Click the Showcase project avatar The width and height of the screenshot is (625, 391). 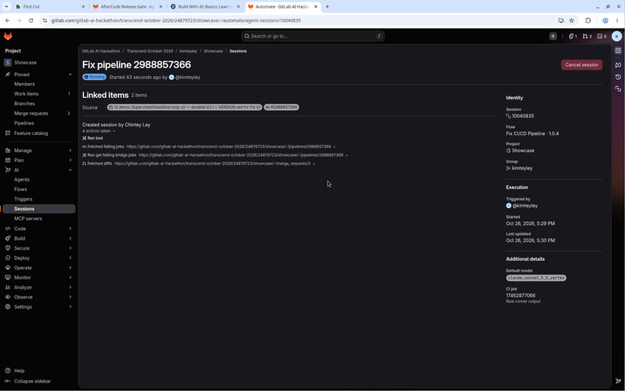(8, 63)
